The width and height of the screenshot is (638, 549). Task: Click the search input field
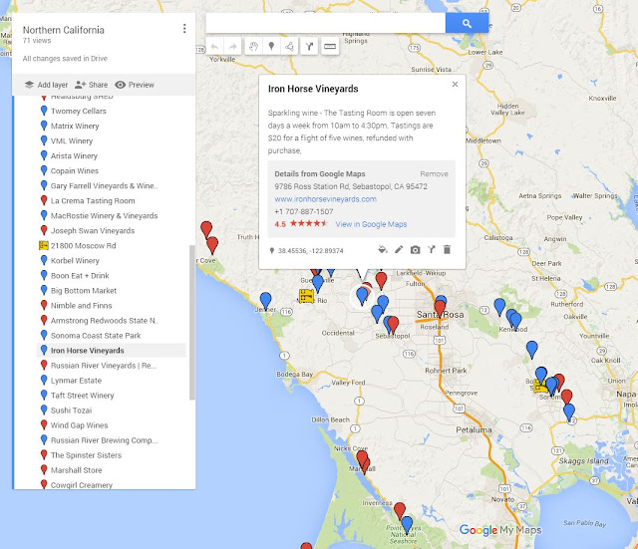click(x=326, y=23)
